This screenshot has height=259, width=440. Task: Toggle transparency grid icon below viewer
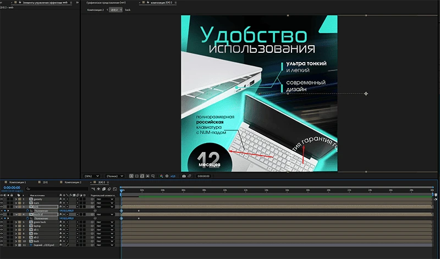coord(136,176)
